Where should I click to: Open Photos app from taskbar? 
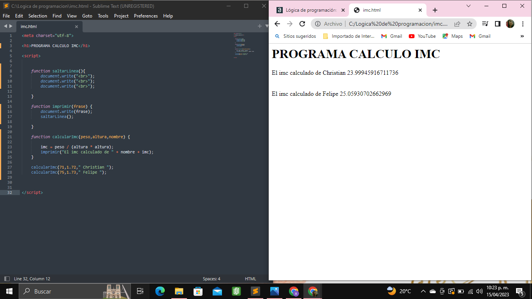click(275, 291)
